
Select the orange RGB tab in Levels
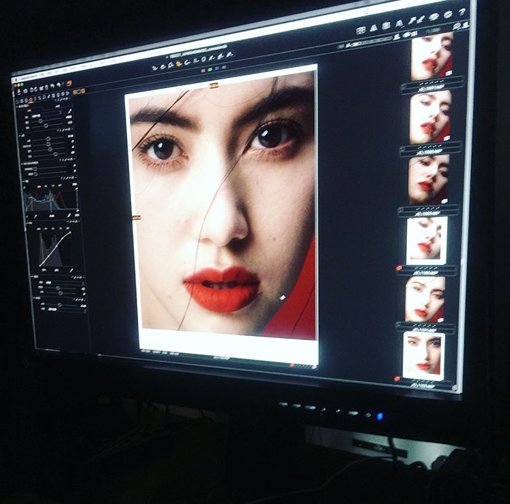coord(39,186)
